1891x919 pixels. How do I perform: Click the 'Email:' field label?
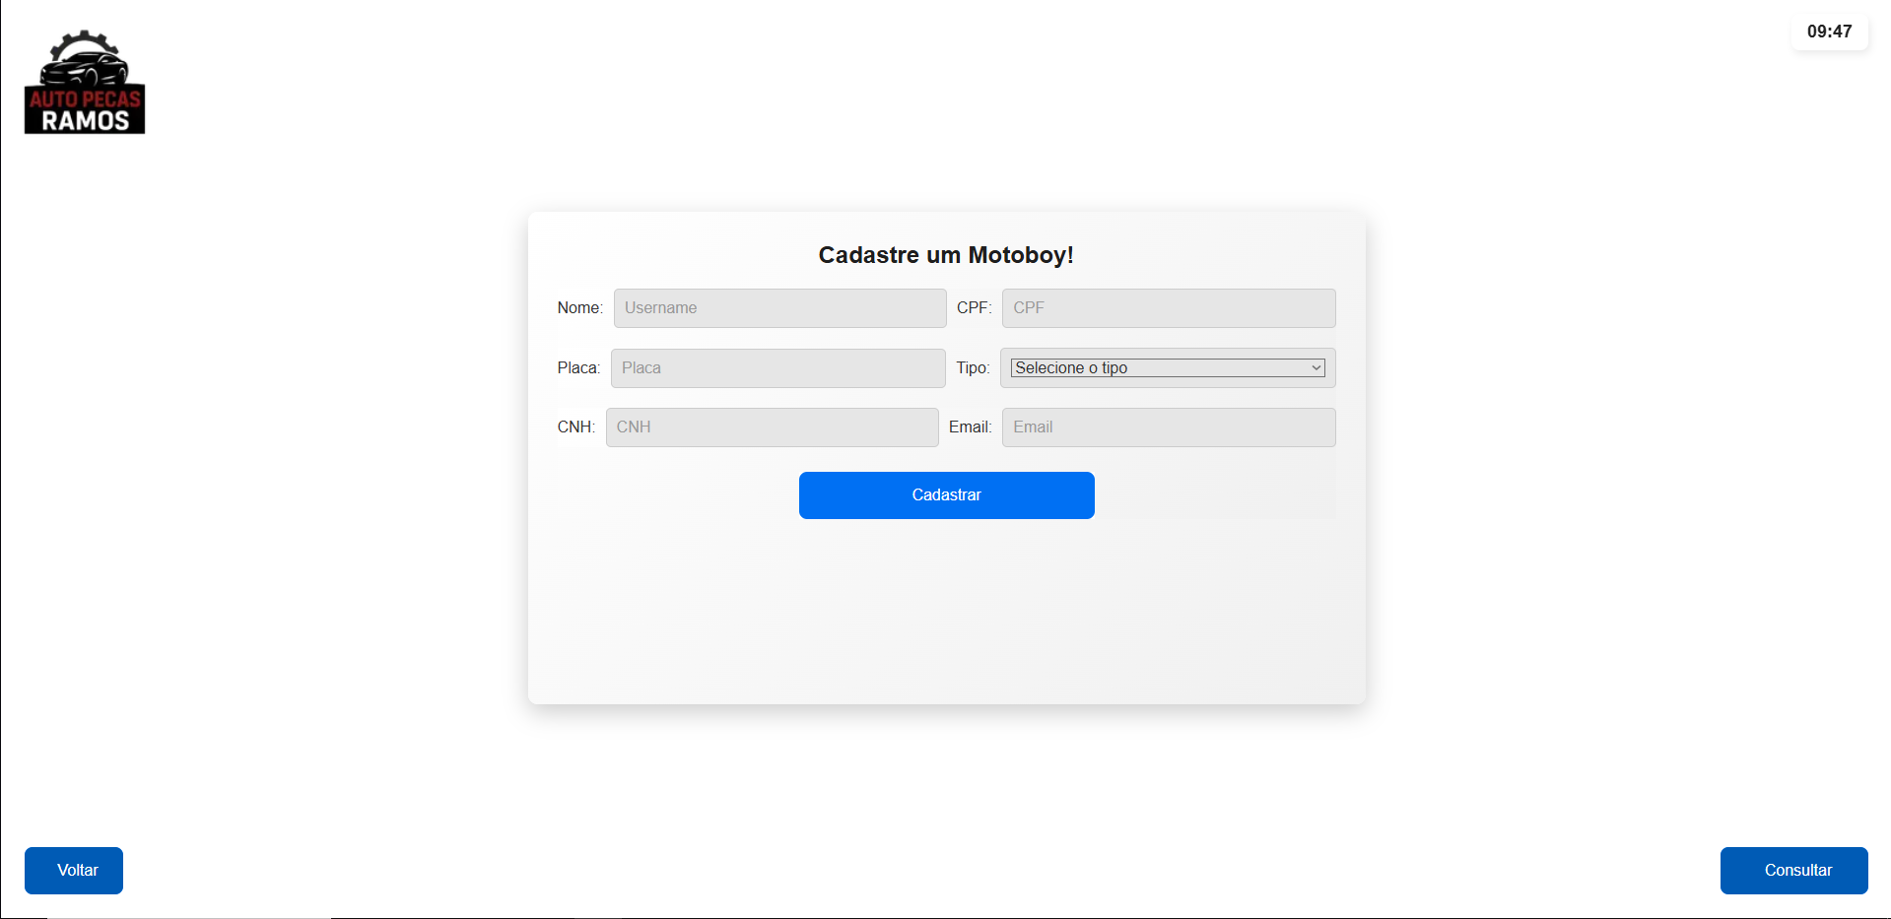pyautogui.click(x=970, y=427)
